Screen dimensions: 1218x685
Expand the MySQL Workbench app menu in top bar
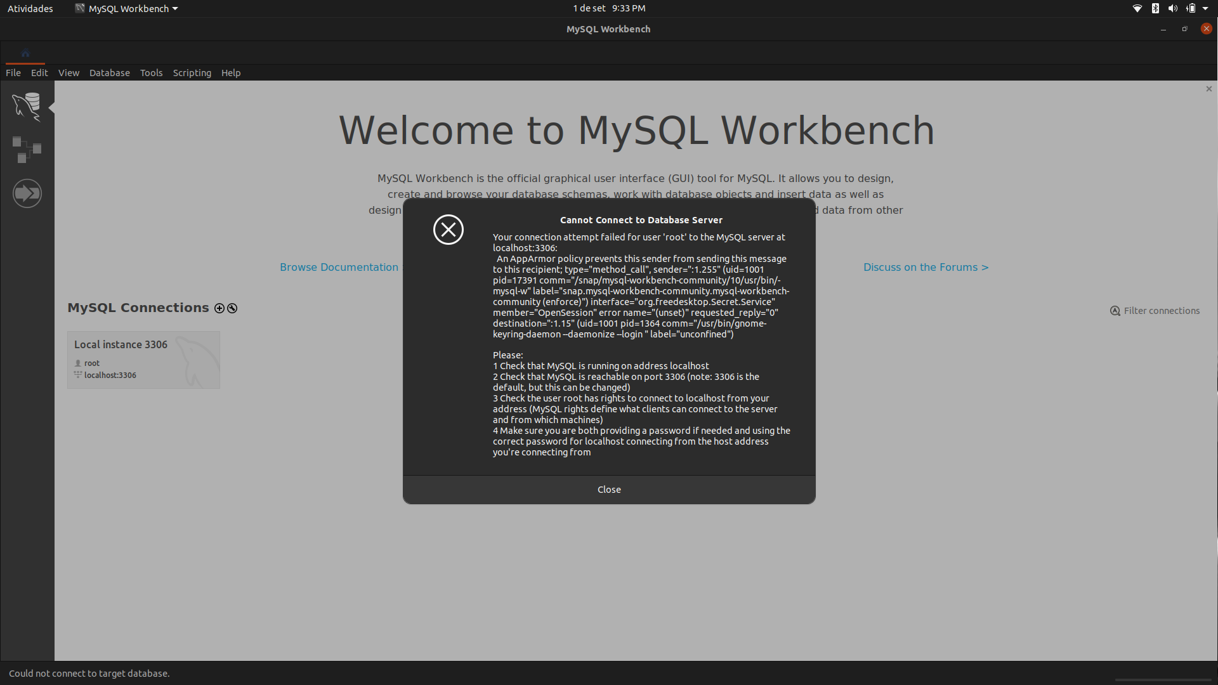126,8
